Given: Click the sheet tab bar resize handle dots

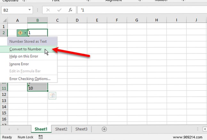Looking at the screenshot, I should 198,129.
